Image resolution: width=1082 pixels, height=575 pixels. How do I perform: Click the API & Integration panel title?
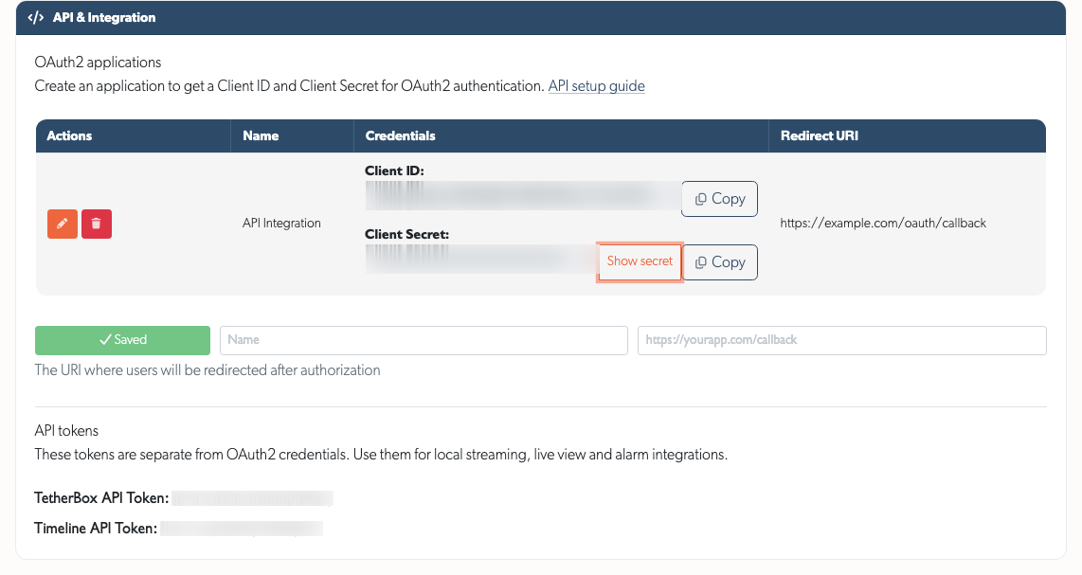coord(104,18)
